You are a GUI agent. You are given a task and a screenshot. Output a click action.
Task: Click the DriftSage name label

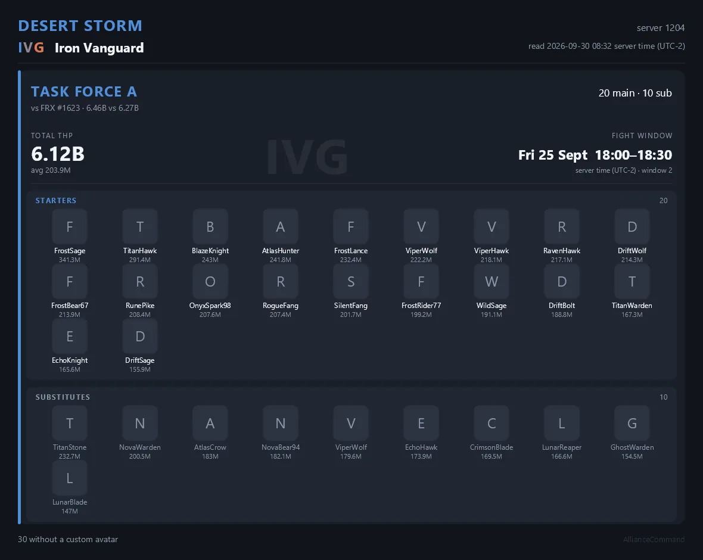pyautogui.click(x=140, y=360)
